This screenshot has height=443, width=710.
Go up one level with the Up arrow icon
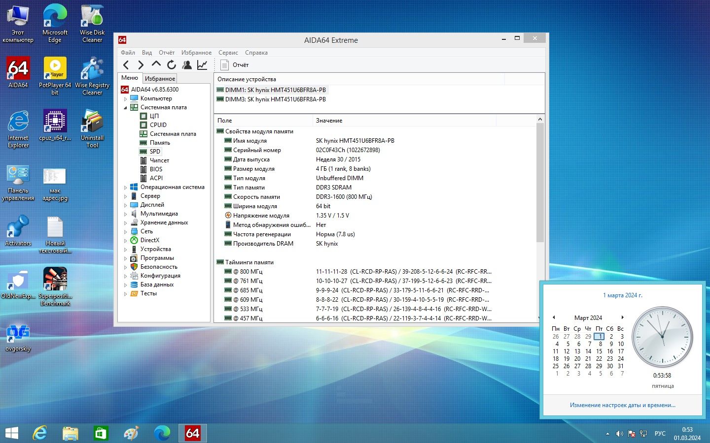[156, 64]
